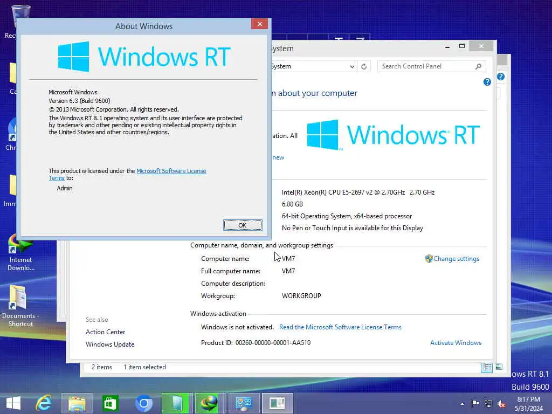The height and width of the screenshot is (414, 552).
Task: Switch to Control Panel taskbar button
Action: tap(244, 403)
